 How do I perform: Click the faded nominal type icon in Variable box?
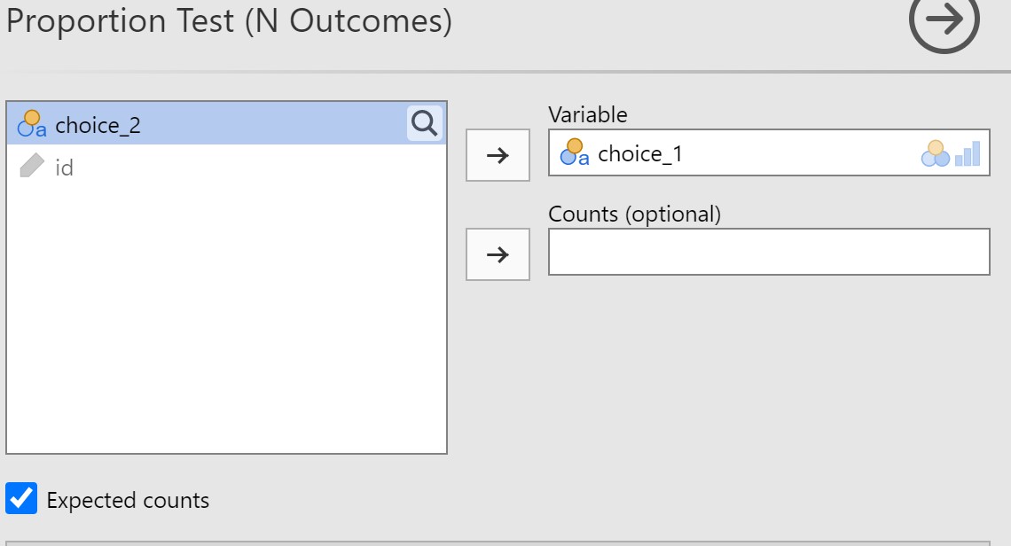[x=935, y=153]
